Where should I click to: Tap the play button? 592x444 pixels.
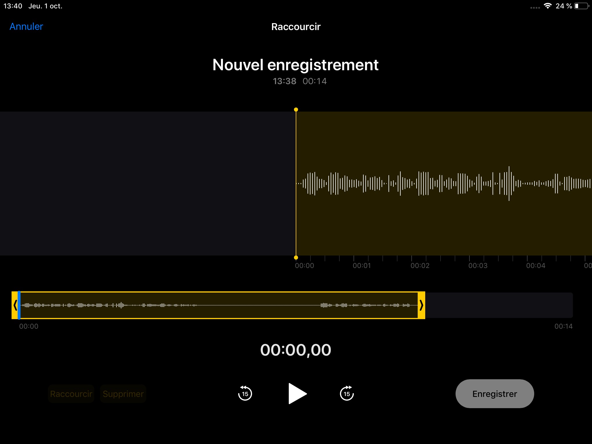click(x=297, y=394)
